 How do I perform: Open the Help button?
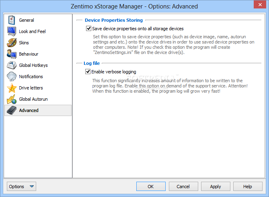point(248,187)
